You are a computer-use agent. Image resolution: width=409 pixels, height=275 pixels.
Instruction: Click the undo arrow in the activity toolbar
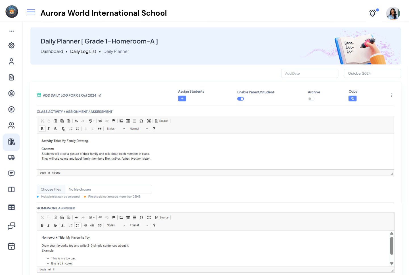click(76, 121)
